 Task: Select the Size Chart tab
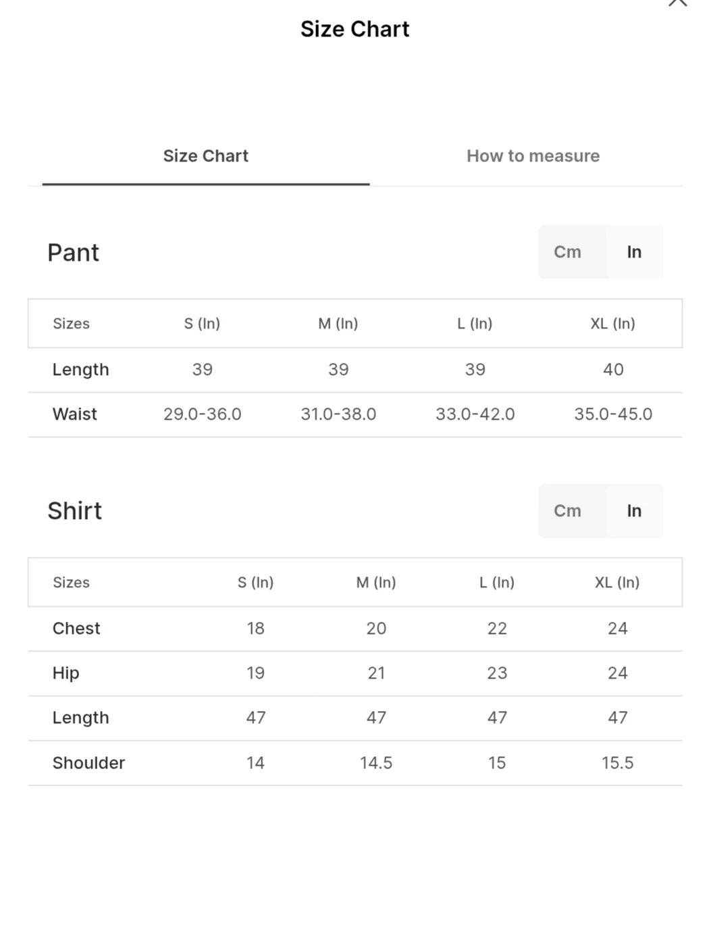[205, 156]
